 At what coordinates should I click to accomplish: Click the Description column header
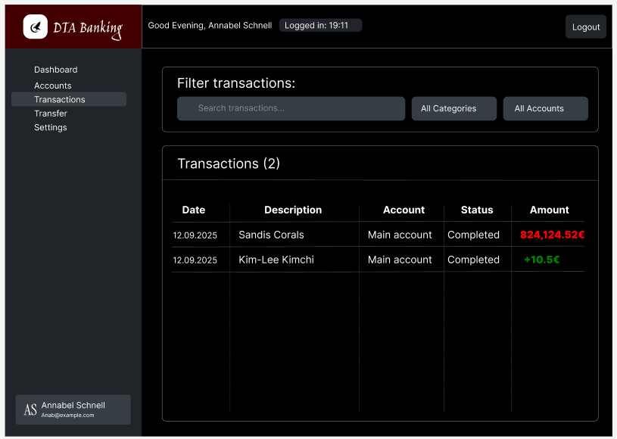pos(293,210)
